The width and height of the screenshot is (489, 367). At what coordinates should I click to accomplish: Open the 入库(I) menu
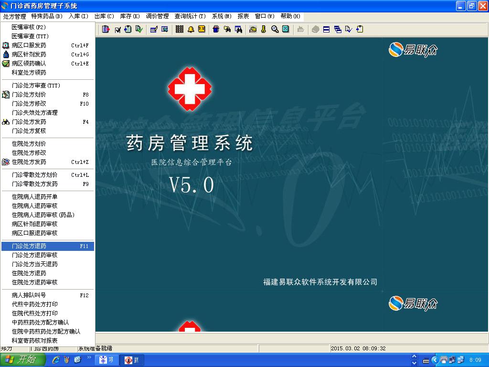click(79, 16)
